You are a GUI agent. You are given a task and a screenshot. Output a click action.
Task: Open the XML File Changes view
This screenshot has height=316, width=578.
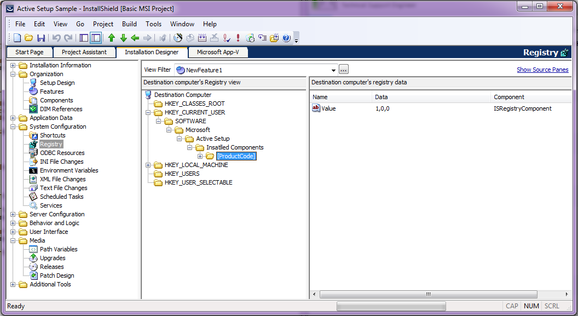62,179
